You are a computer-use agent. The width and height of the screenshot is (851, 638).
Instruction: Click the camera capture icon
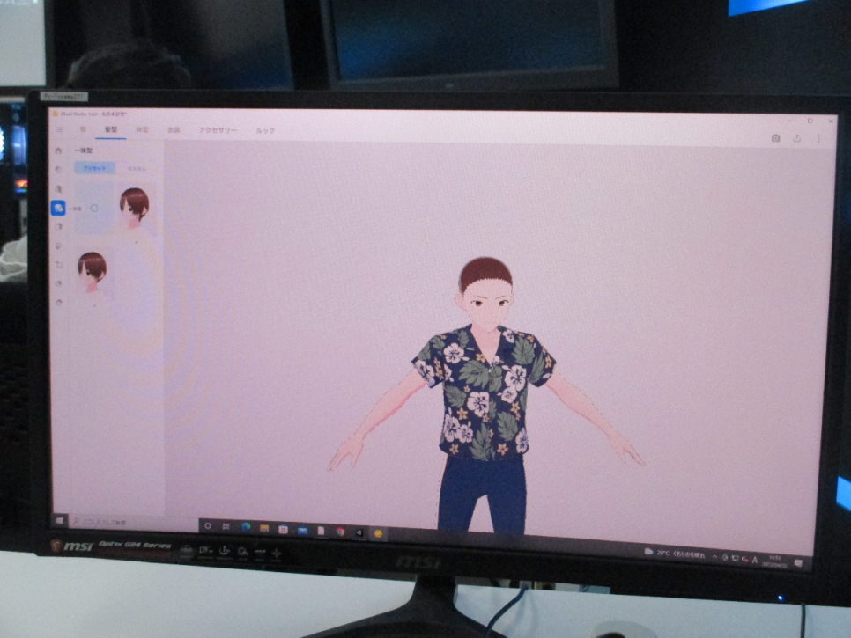pos(775,138)
